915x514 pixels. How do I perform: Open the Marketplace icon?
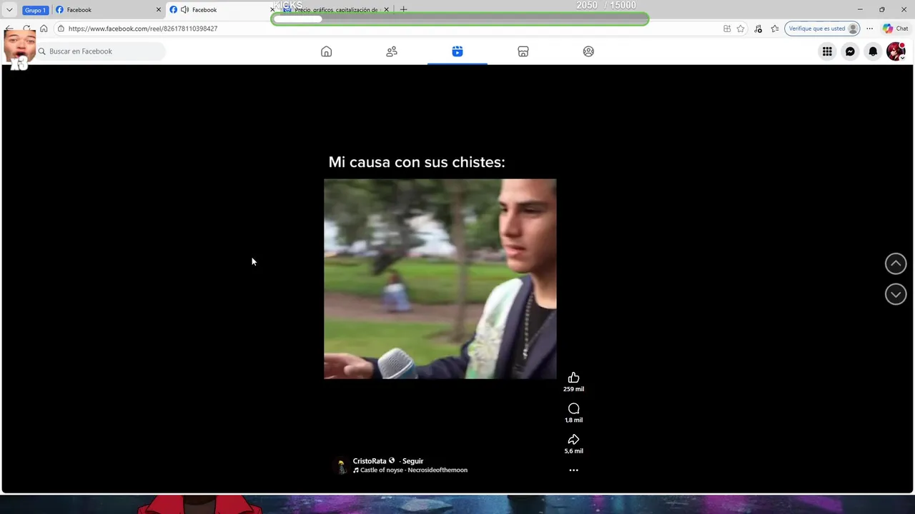[x=523, y=51]
